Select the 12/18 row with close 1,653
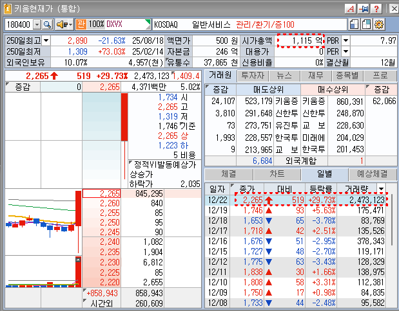 coord(295,220)
